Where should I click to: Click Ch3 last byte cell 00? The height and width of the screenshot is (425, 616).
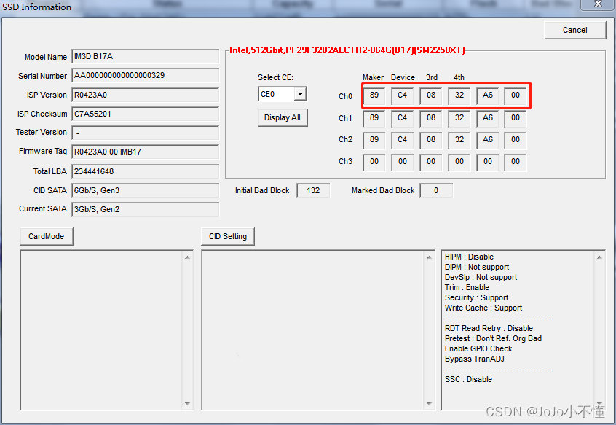click(x=516, y=163)
